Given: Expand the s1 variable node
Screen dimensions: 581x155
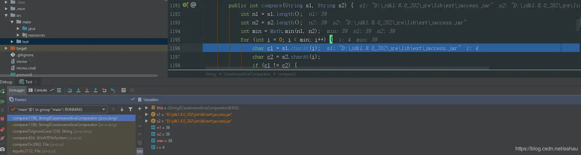Looking at the screenshot, I should tap(147, 114).
